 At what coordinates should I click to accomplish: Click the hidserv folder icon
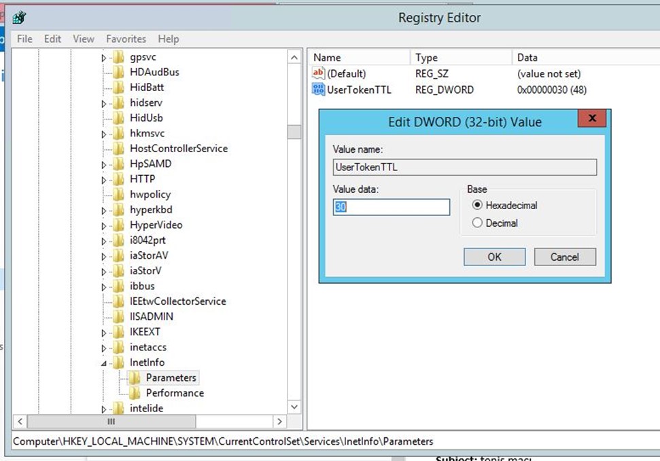pos(119,103)
